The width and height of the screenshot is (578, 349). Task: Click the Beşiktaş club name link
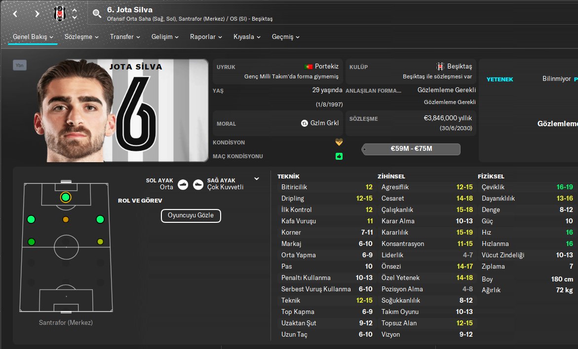pyautogui.click(x=460, y=66)
